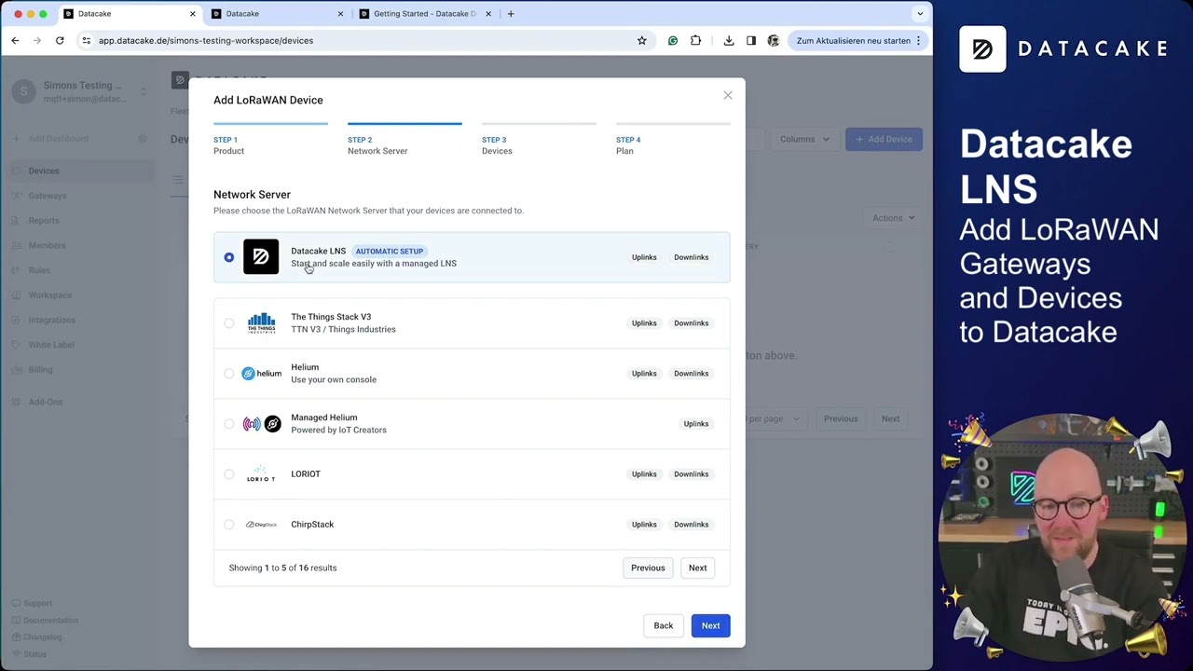Image resolution: width=1193 pixels, height=671 pixels.
Task: Open the Actions dropdown
Action: [892, 218]
